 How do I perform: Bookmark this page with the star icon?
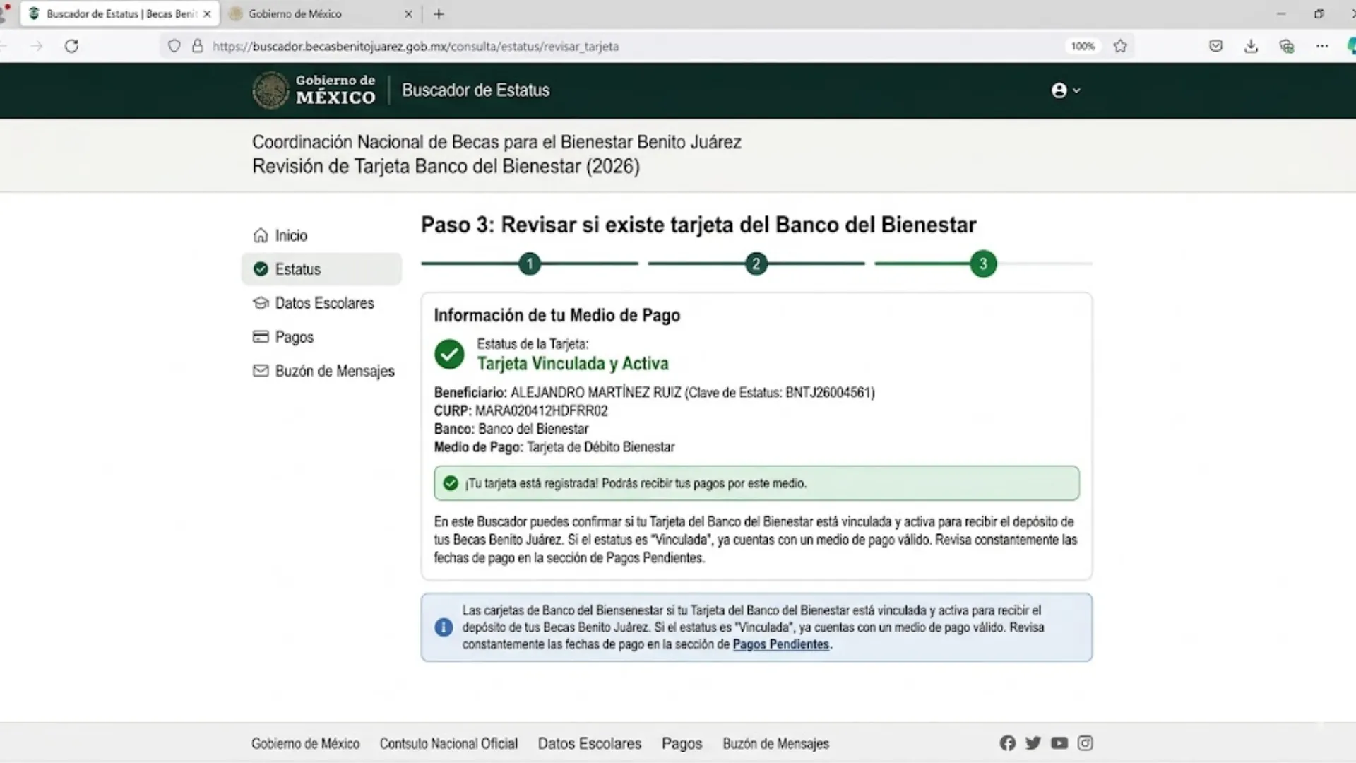point(1120,46)
